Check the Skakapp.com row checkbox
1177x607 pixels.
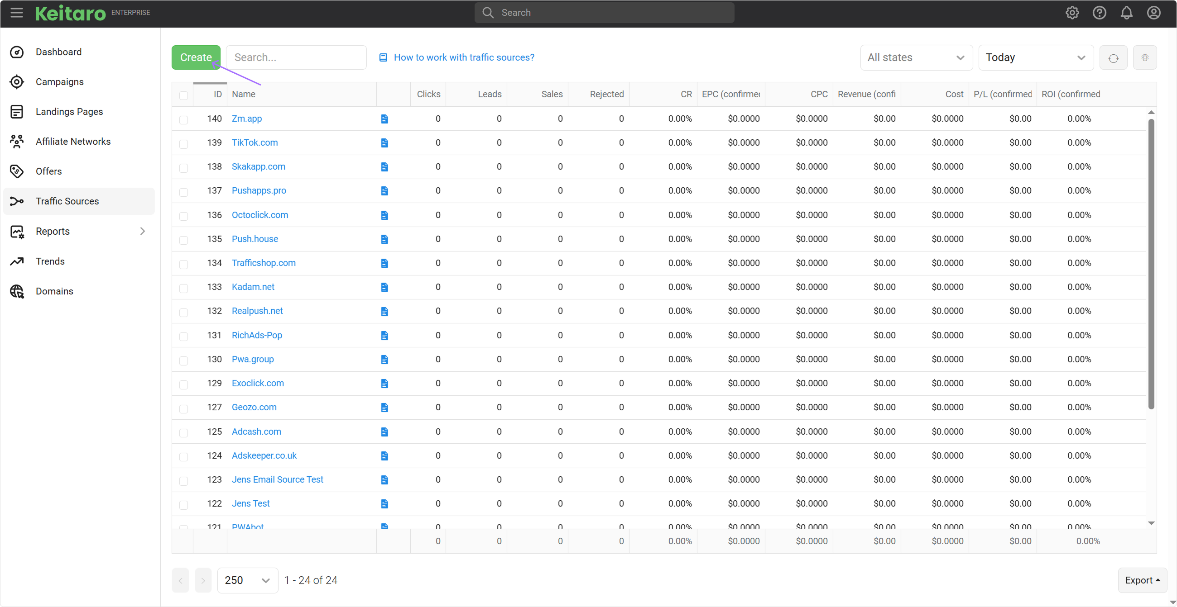pos(184,167)
